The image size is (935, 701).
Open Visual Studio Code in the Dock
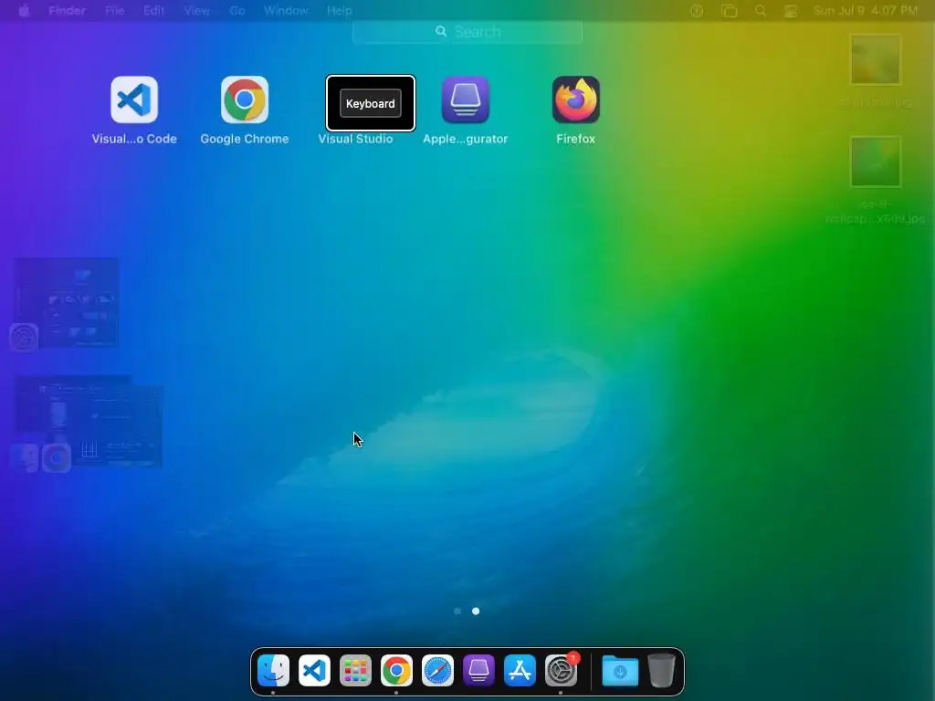pos(314,671)
